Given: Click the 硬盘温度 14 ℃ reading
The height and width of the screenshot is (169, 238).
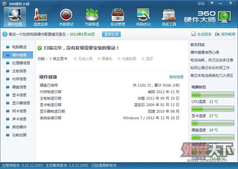Looking at the screenshot, I should (213, 130).
